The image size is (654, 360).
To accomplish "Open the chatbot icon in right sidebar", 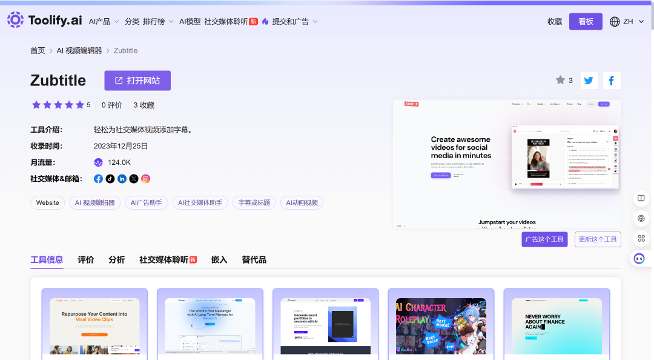I will pos(639,259).
